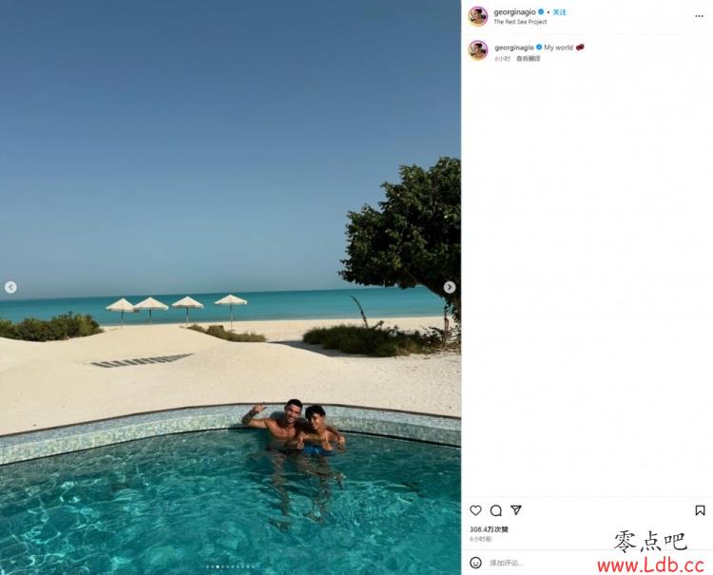Click the post timestamp below likes
This screenshot has width=713, height=575.
pos(480,539)
